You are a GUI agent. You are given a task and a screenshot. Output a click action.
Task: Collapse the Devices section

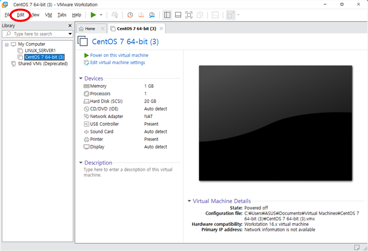(x=81, y=78)
